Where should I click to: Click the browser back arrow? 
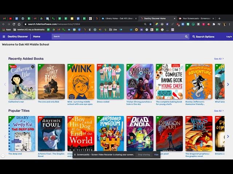pos(4,24)
